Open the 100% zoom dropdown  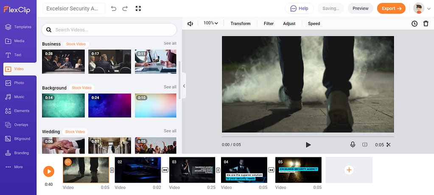click(211, 23)
